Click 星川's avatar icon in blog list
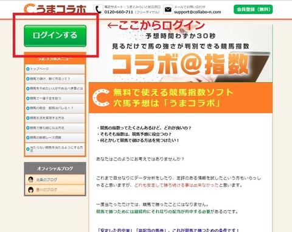 point(30,189)
